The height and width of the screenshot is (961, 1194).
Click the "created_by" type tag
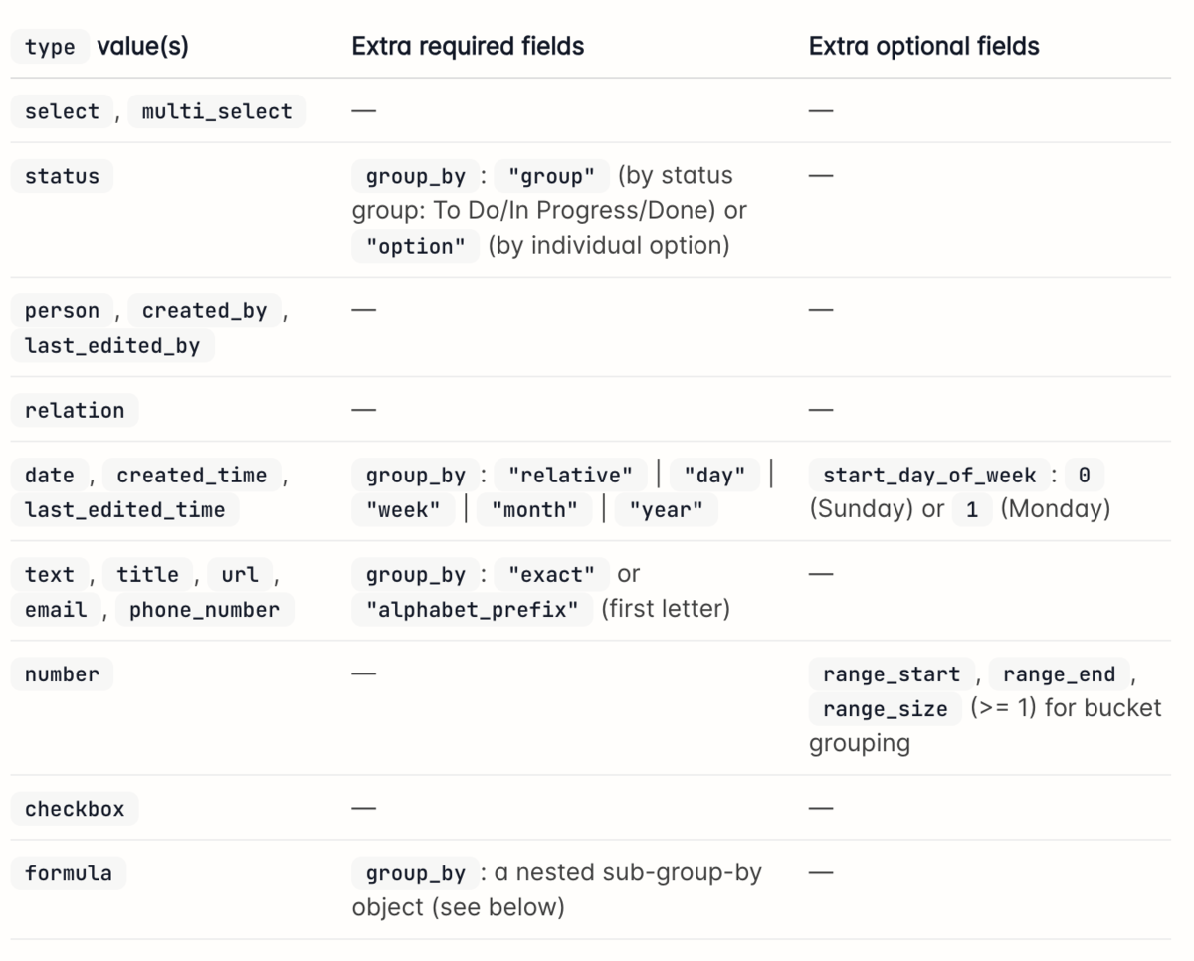click(204, 310)
